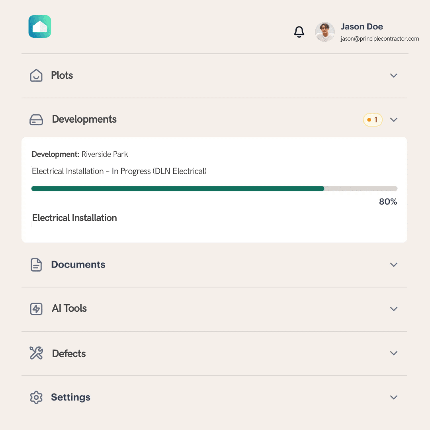Click the Documents file icon
Image resolution: width=430 pixels, height=430 pixels.
click(x=36, y=265)
